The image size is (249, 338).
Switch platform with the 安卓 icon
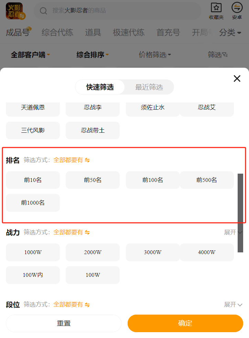(237, 8)
